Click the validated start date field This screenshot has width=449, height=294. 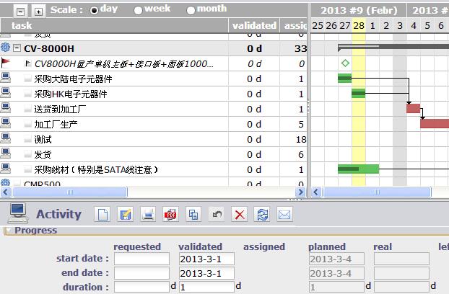(x=206, y=259)
